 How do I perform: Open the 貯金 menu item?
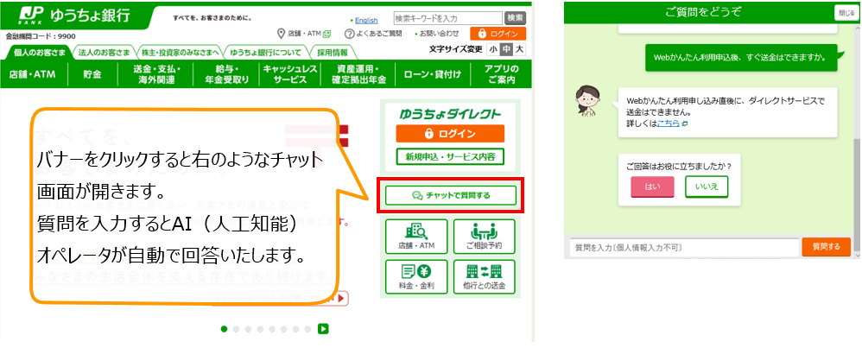tap(92, 74)
